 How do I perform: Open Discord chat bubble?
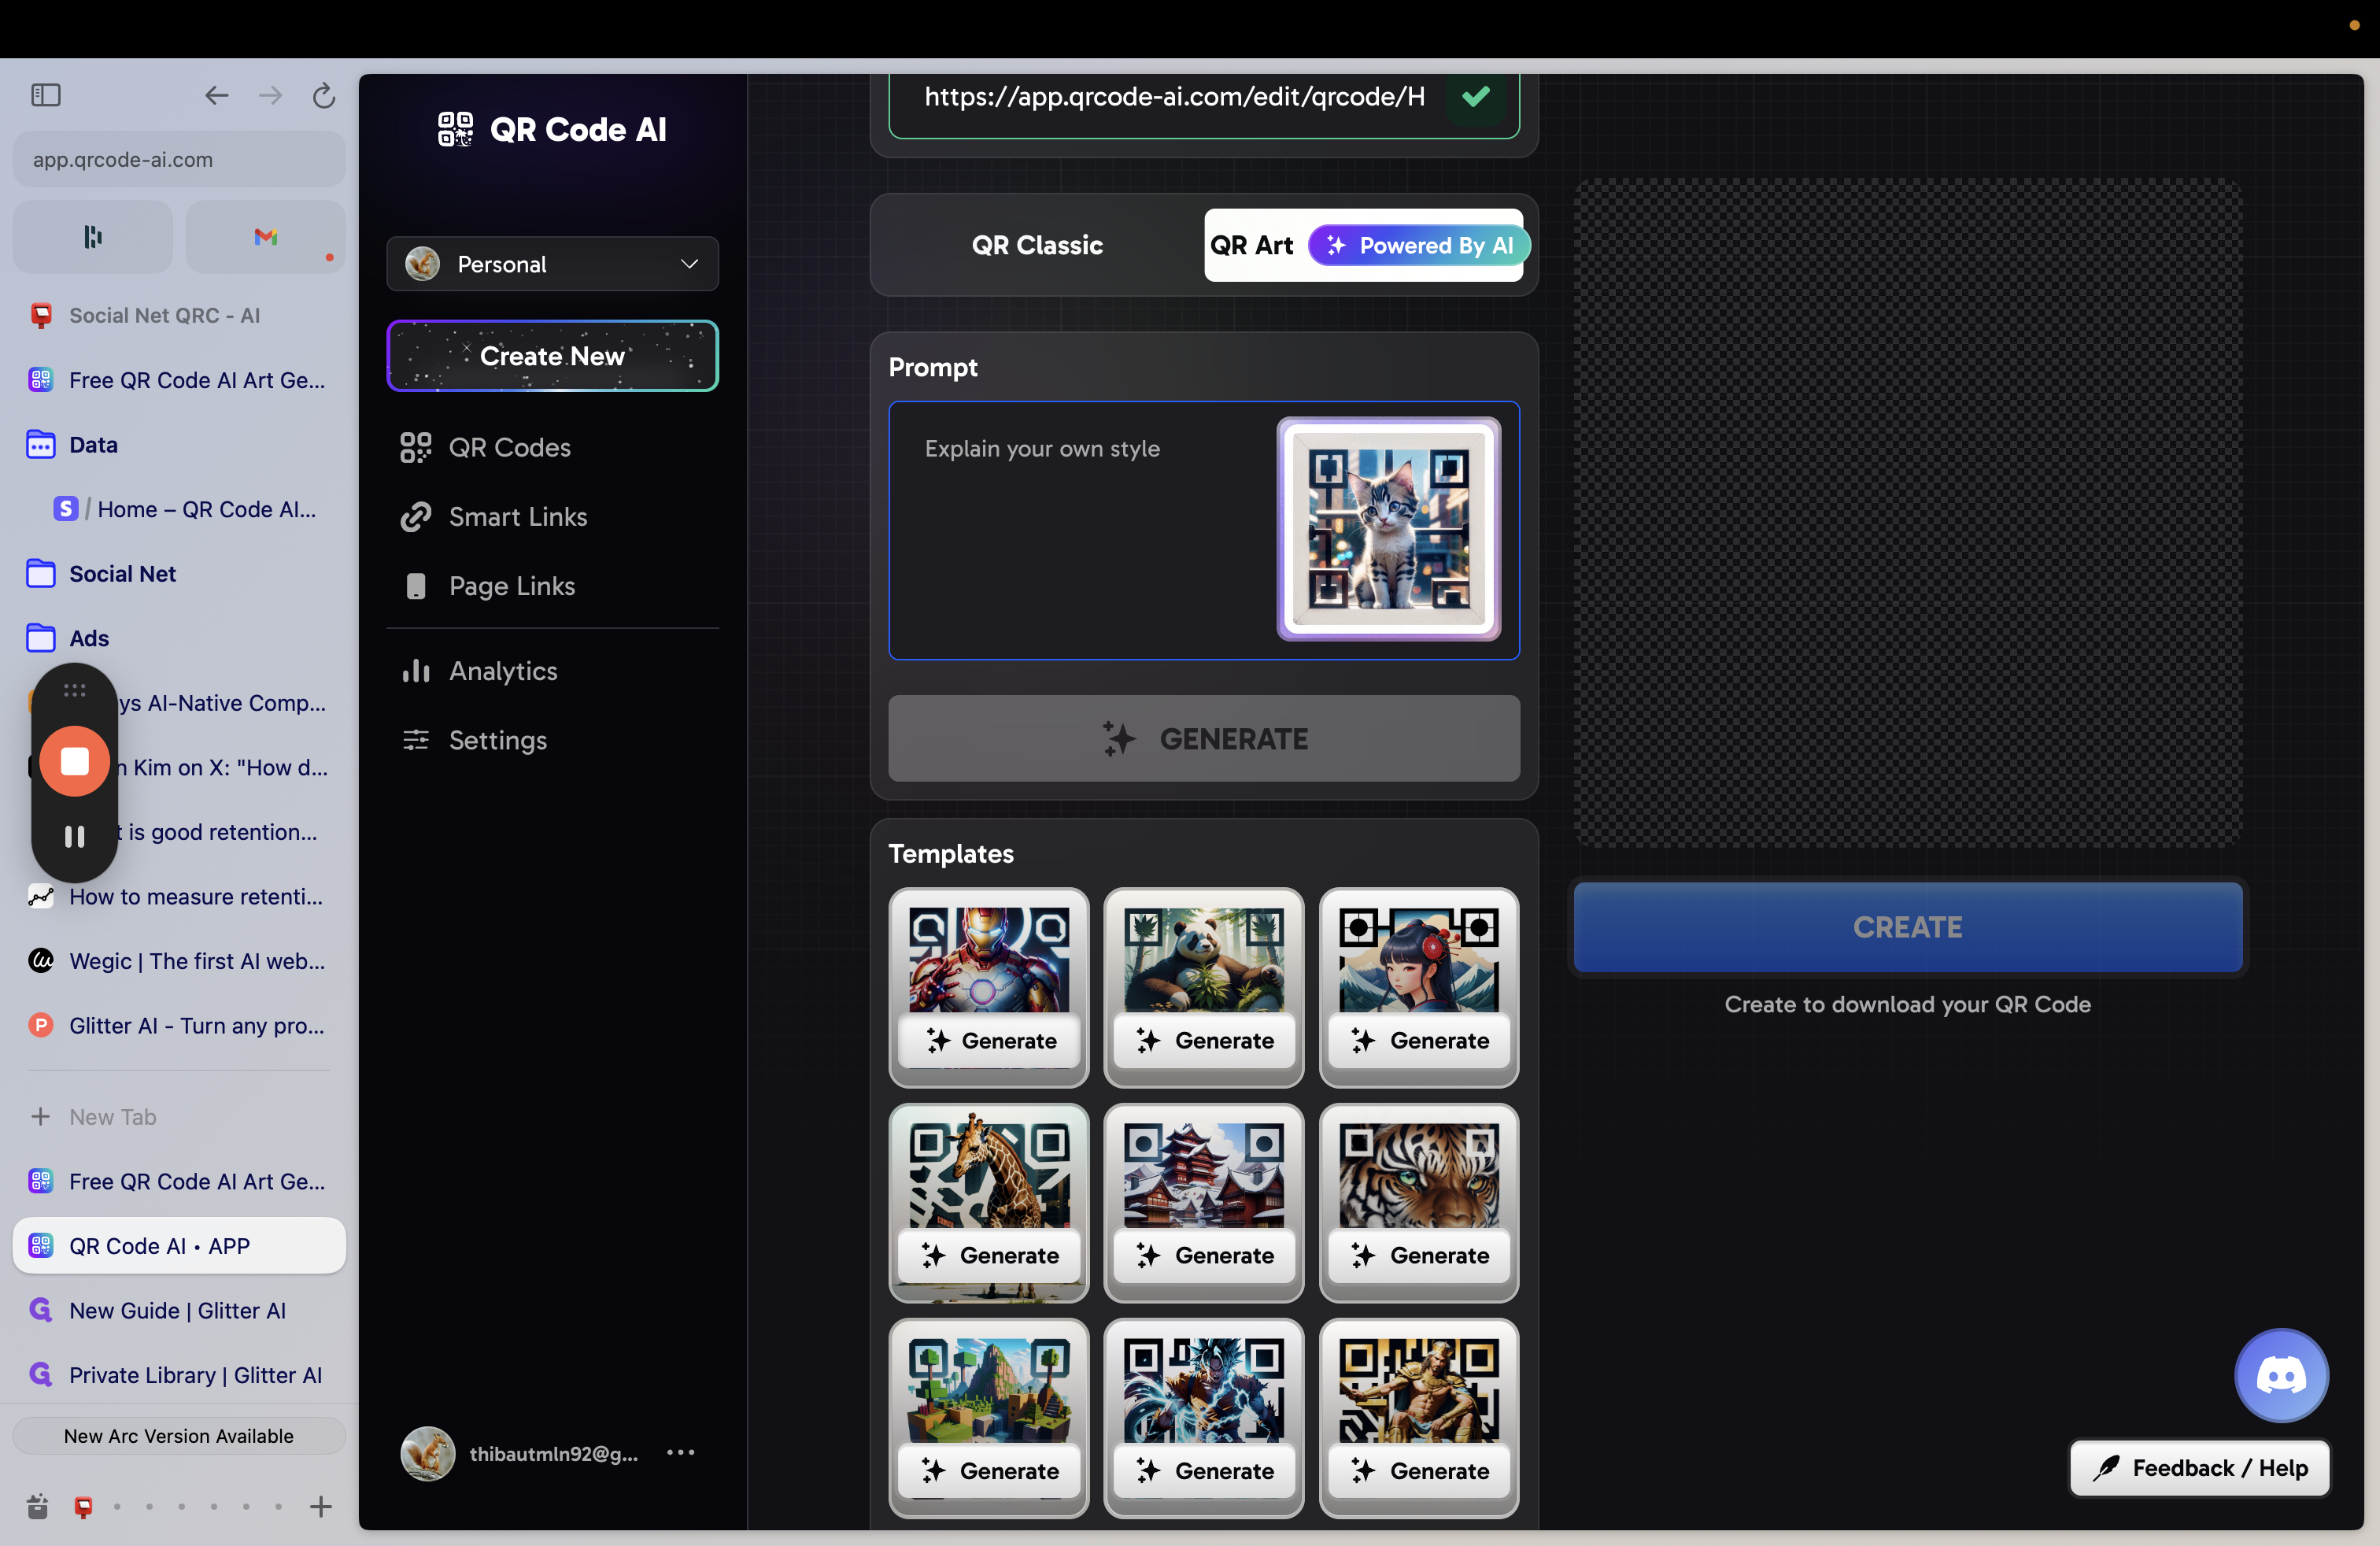[2281, 1375]
